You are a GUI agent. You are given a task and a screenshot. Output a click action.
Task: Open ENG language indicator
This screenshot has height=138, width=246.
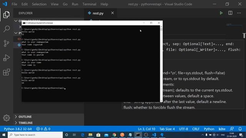(x=223, y=135)
